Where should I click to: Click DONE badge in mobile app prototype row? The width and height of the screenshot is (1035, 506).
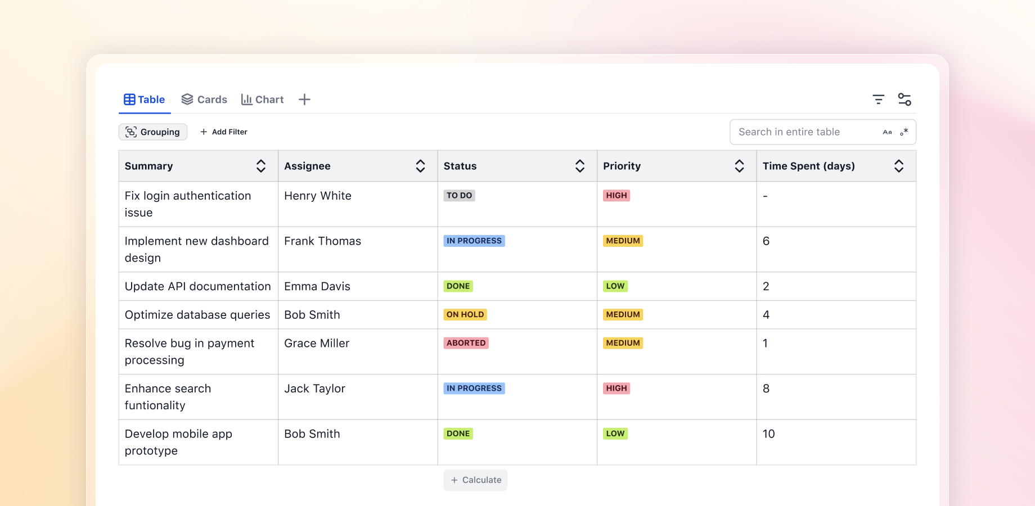pyautogui.click(x=458, y=433)
